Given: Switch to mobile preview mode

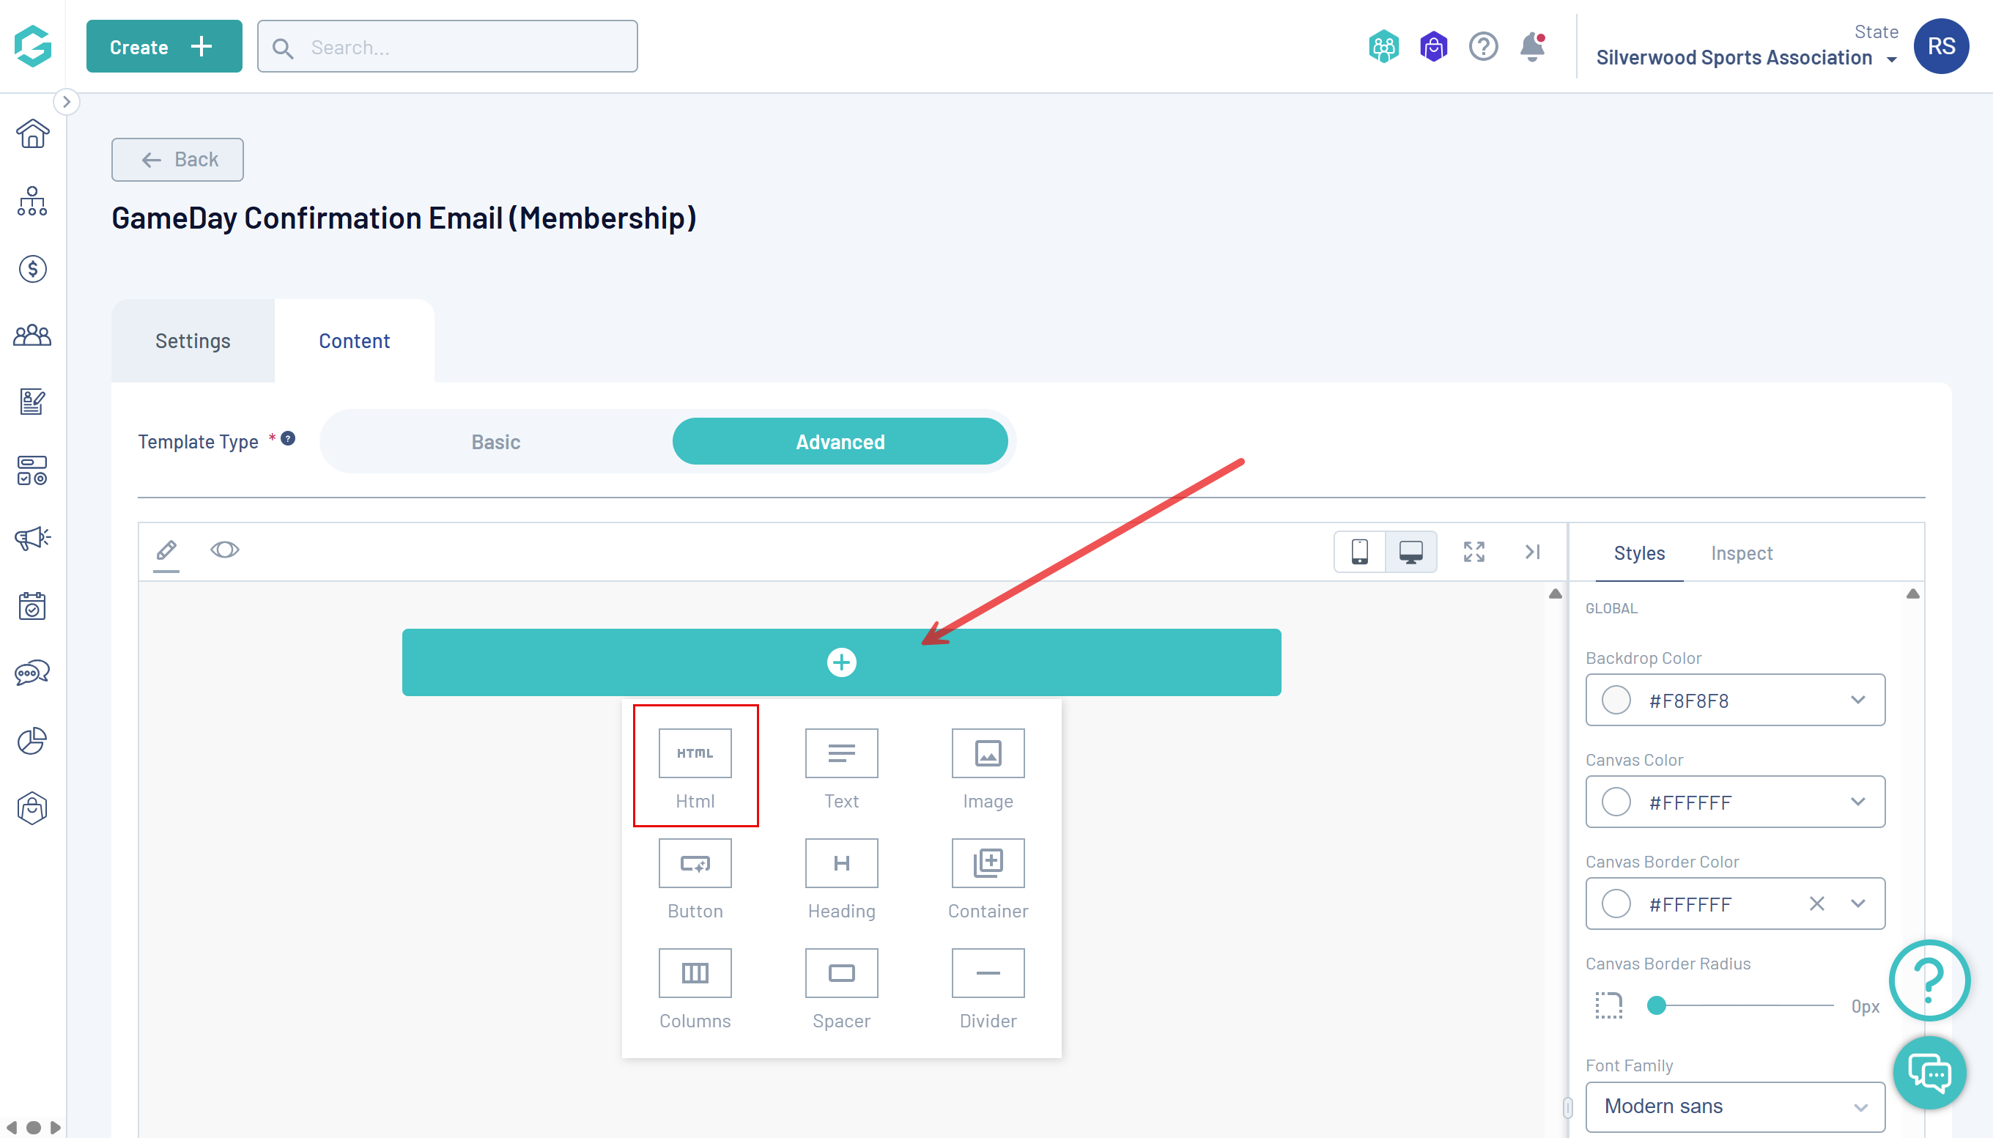Looking at the screenshot, I should pos(1359,552).
